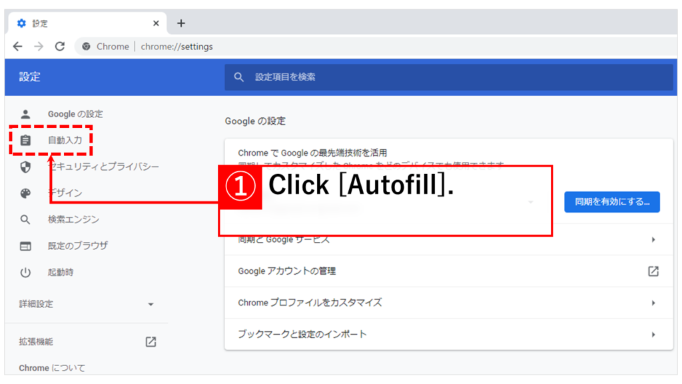Click the 検索エンジン magnifier icon
Viewport: 682px width, 384px height.
[25, 219]
